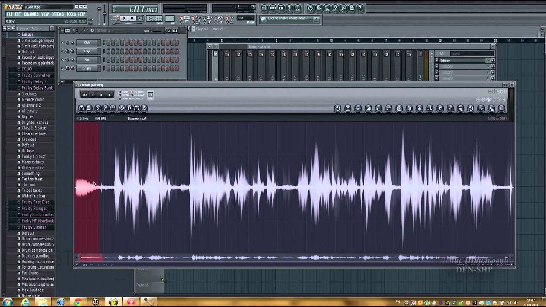The width and height of the screenshot is (546, 307).
Task: Click the Edison normalize icon
Action: [x=348, y=109]
